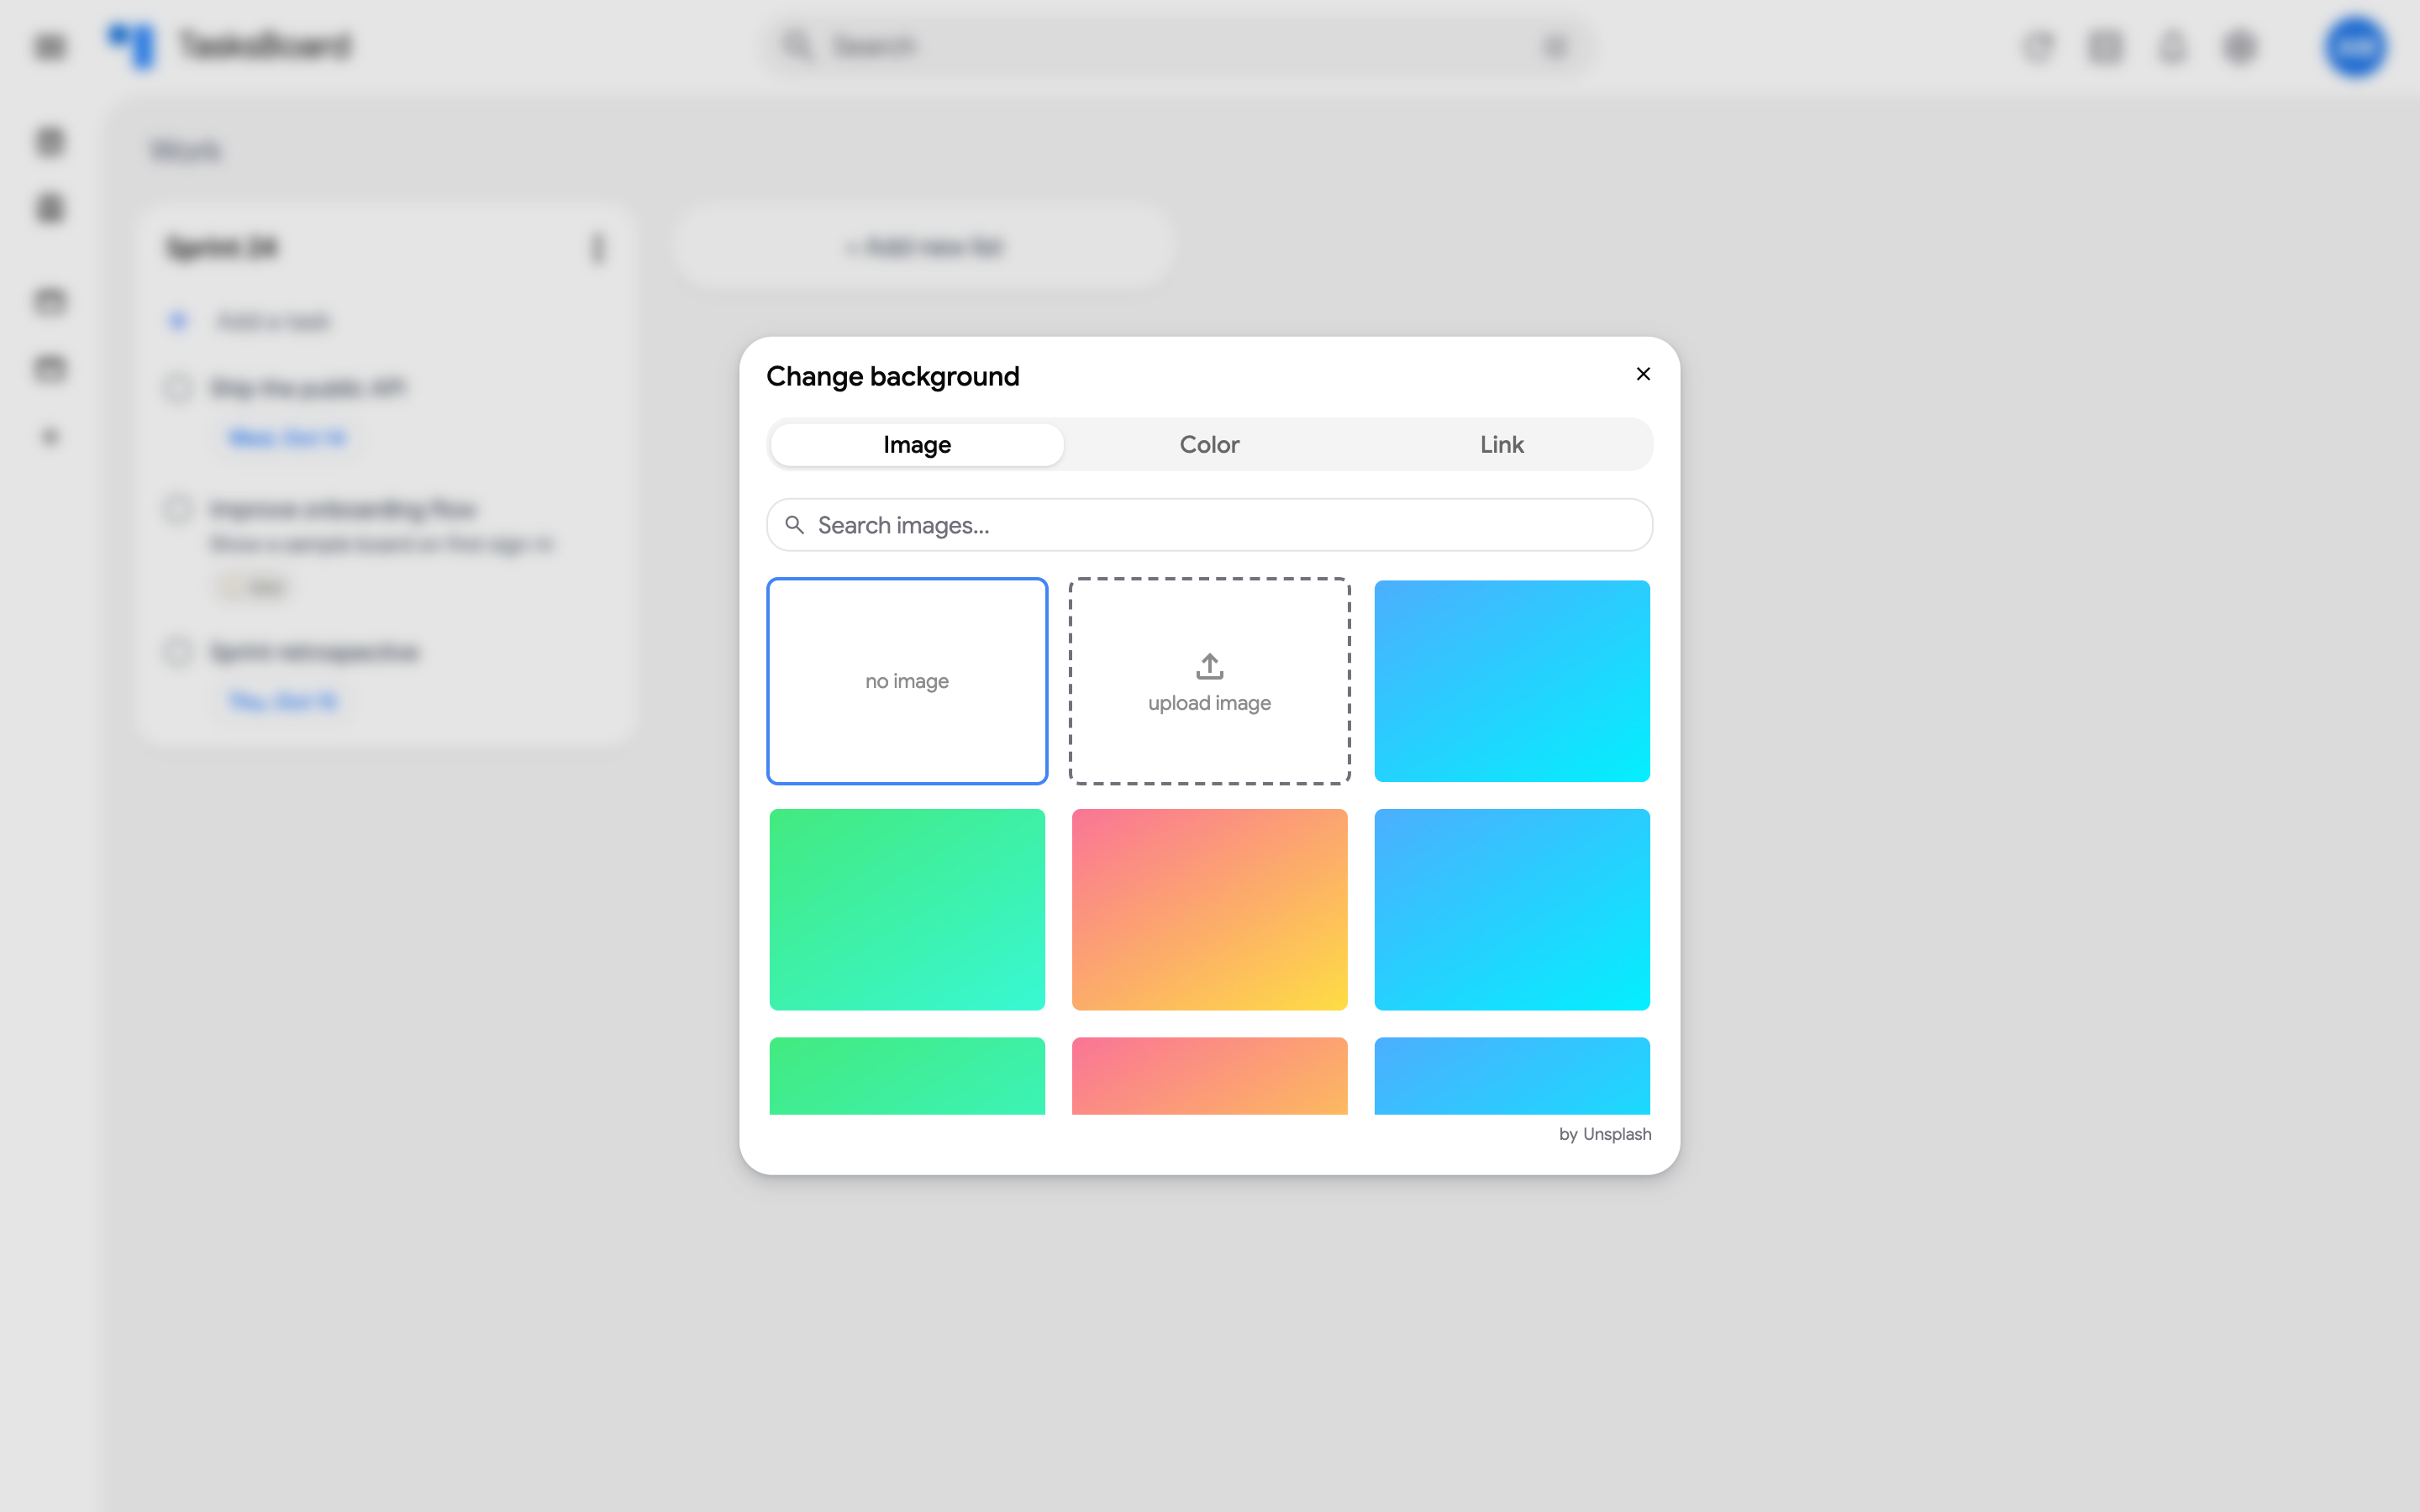Click the blue user avatar in the top bar
Image resolution: width=2420 pixels, height=1512 pixels.
click(x=2355, y=46)
